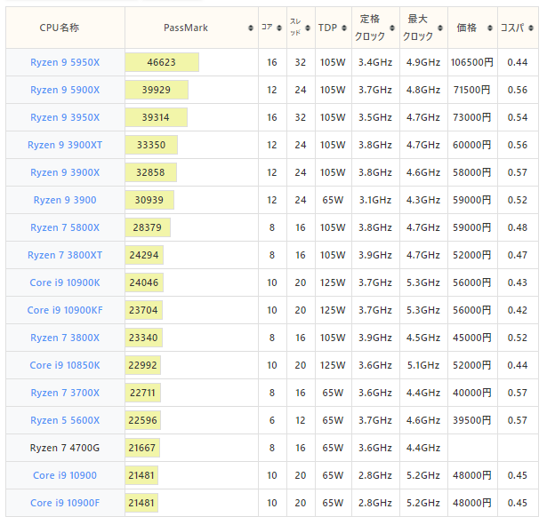Click the 39929 PassMark score bar

[157, 90]
